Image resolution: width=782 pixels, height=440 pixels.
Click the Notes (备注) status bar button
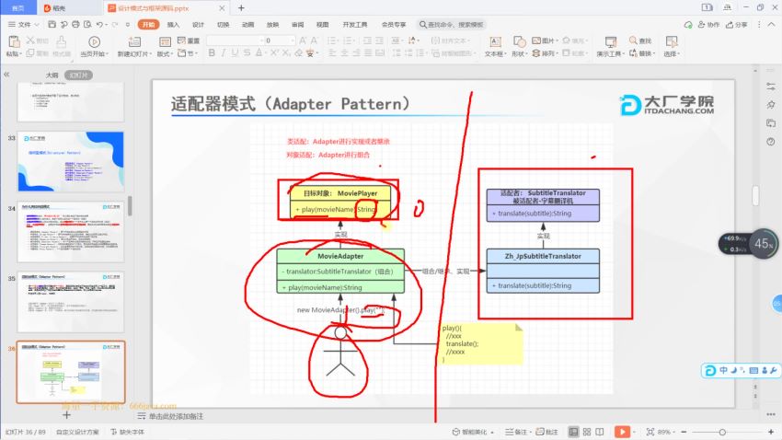tap(516, 432)
